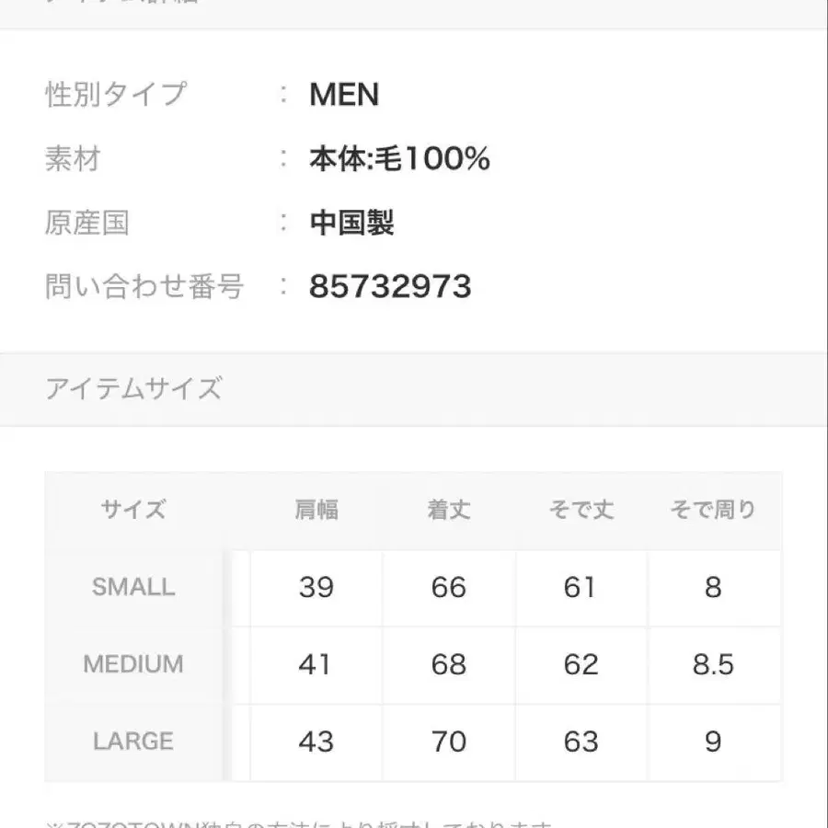Click MEDIUM length cell 68
The width and height of the screenshot is (828, 828).
[449, 664]
